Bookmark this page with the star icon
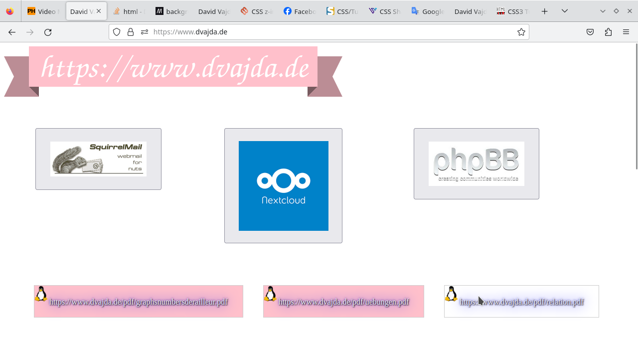 521,32
